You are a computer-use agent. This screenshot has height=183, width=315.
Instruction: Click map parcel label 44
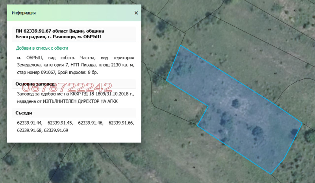(x=194, y=168)
